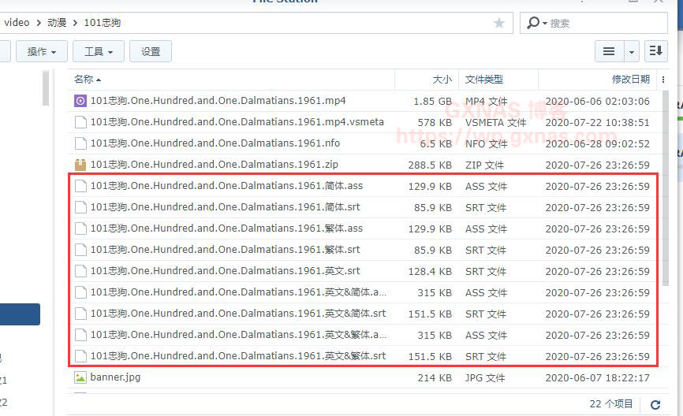Select the 英文.srt subtitle file
683x416 pixels.
[x=225, y=271]
